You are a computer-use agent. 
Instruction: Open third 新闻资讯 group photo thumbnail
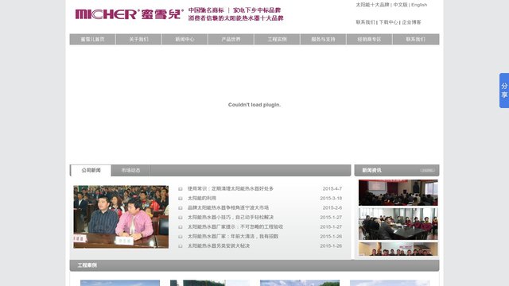tap(398, 249)
